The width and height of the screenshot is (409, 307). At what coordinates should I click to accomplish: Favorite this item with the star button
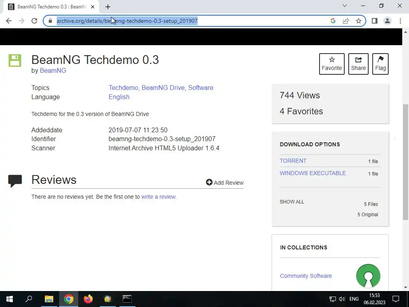click(x=332, y=64)
